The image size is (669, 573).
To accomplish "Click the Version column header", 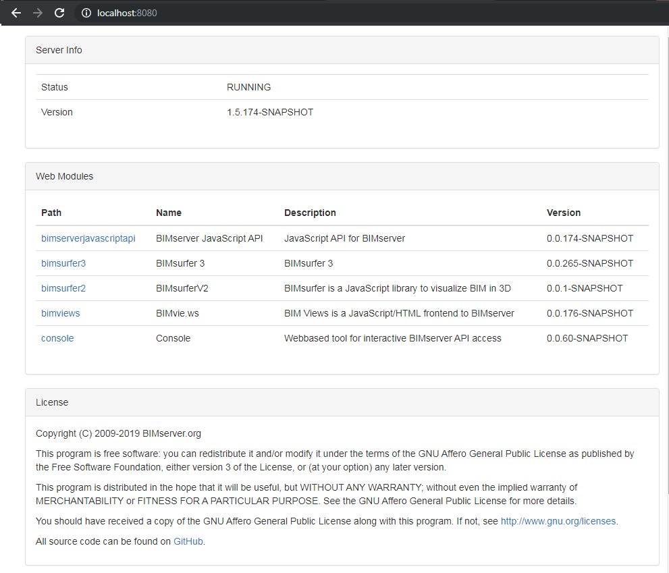I will coord(564,213).
